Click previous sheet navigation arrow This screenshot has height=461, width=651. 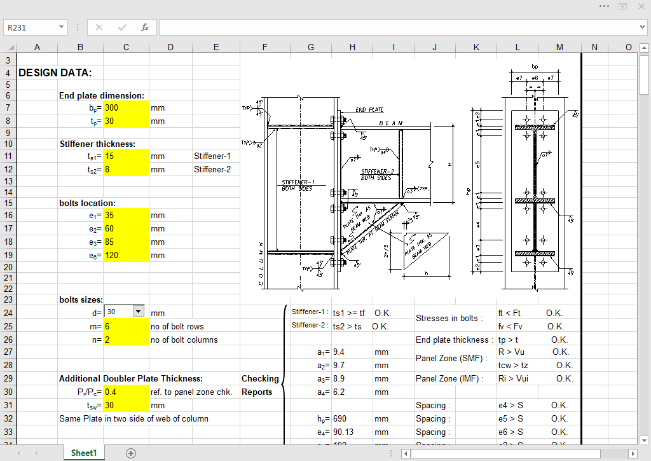(x=18, y=453)
